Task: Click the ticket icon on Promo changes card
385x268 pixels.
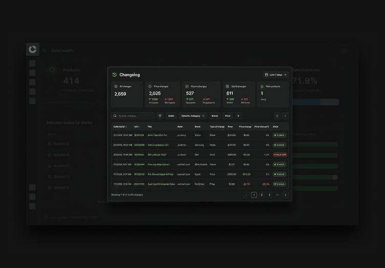Action: 187,86
